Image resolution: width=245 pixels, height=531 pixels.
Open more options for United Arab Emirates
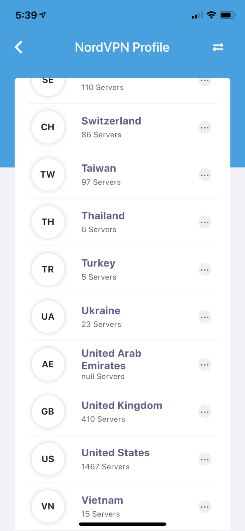coord(205,365)
